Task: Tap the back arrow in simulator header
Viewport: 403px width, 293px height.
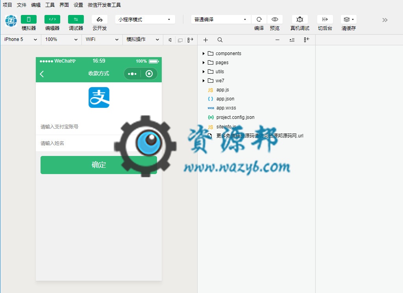Action: point(42,74)
